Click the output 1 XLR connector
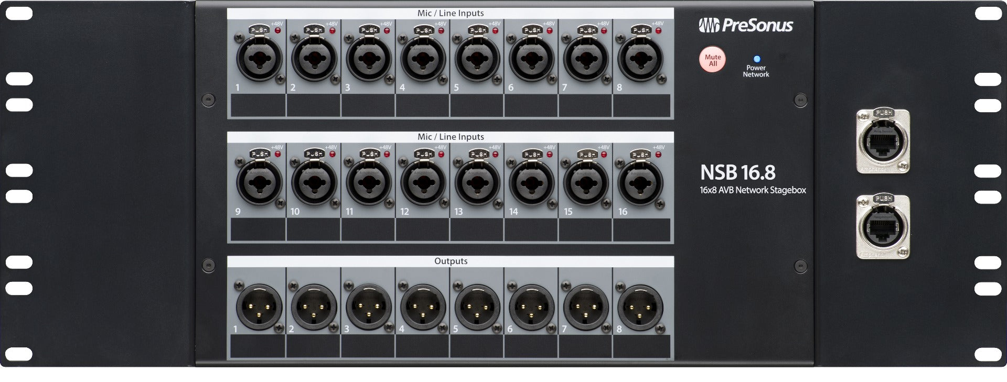Screen dimensions: 1007x382 tap(259, 307)
